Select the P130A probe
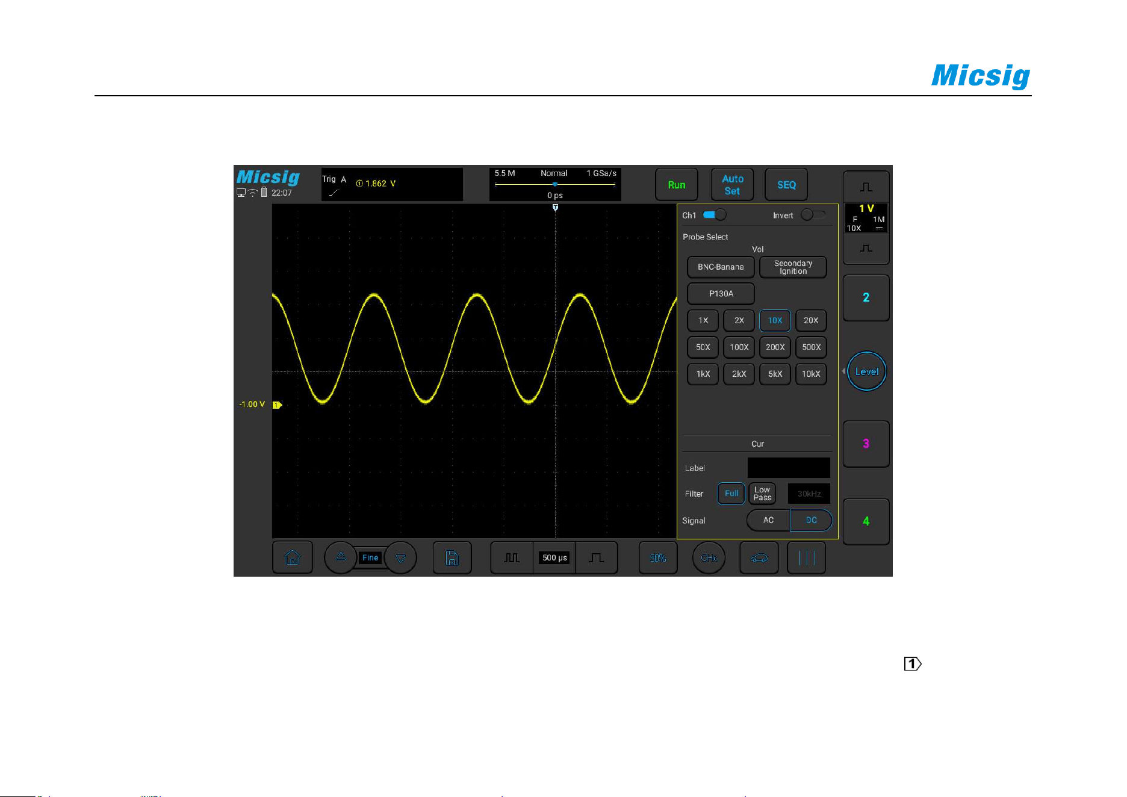Image resolution: width=1127 pixels, height=797 pixels. [721, 293]
